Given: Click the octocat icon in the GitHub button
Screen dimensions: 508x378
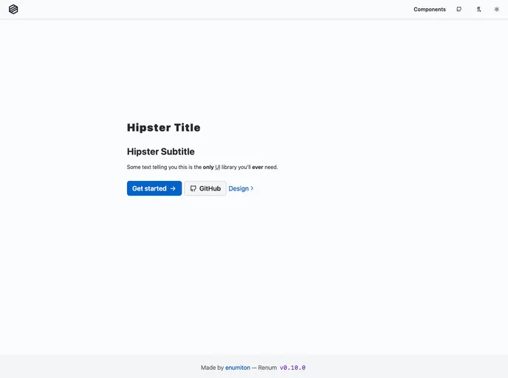Looking at the screenshot, I should 193,189.
